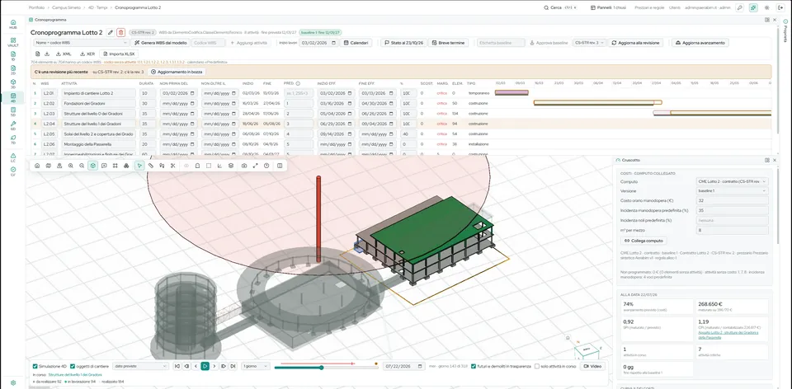Click the simulation date field 07/22/2026
Image resolution: width=792 pixels, height=389 pixels.
[x=403, y=366]
